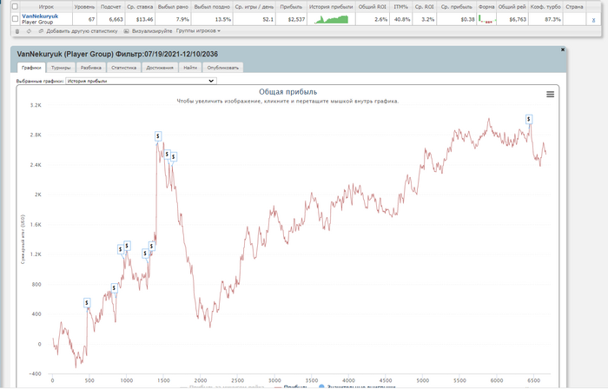The width and height of the screenshot is (608, 389).
Task: Click the $ marker at the 800 profit level
Action: tap(114, 288)
